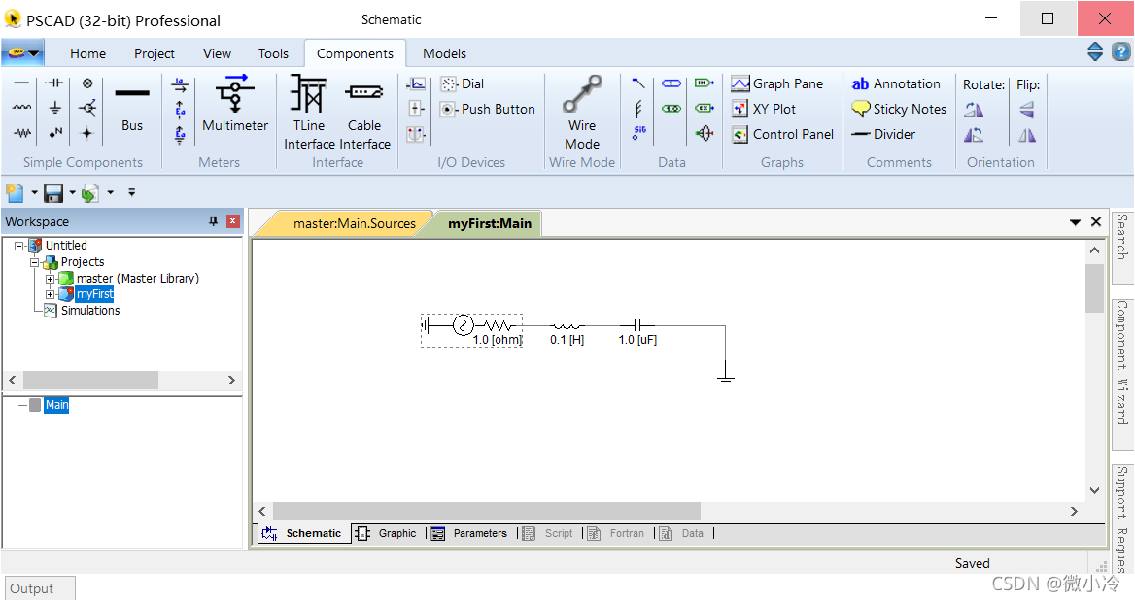Open the Models ribbon tab
The width and height of the screenshot is (1135, 601).
click(x=444, y=53)
